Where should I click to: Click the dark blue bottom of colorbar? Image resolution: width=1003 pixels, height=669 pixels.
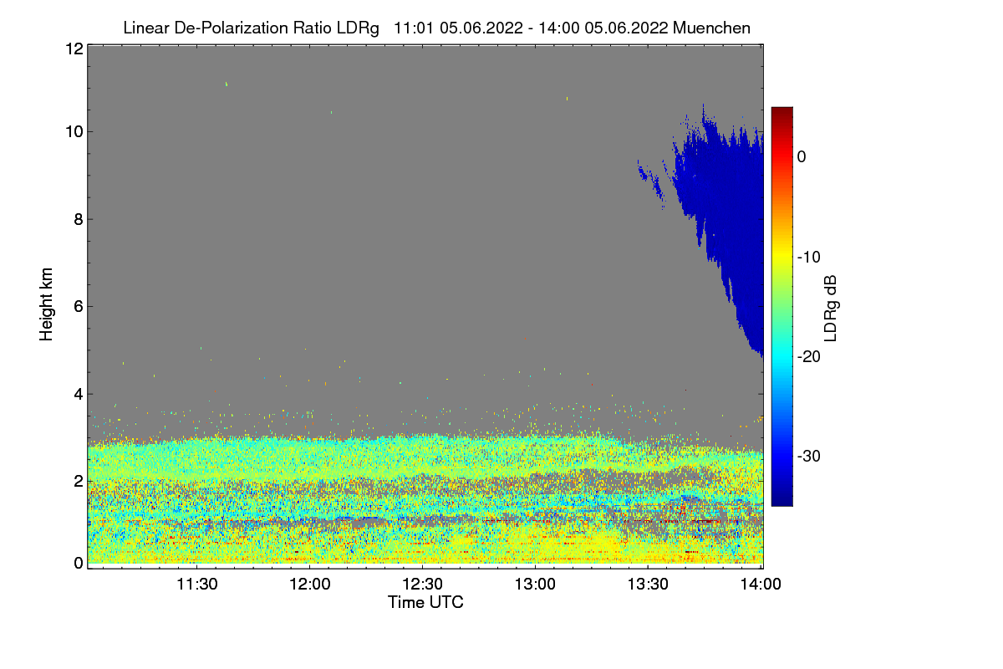pyautogui.click(x=782, y=498)
